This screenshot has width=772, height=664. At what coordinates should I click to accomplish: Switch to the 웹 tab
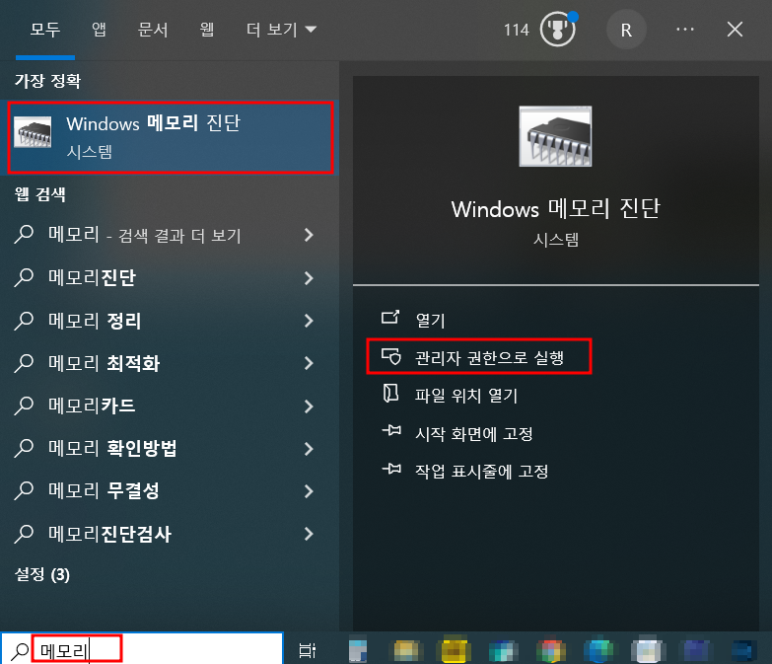(207, 30)
